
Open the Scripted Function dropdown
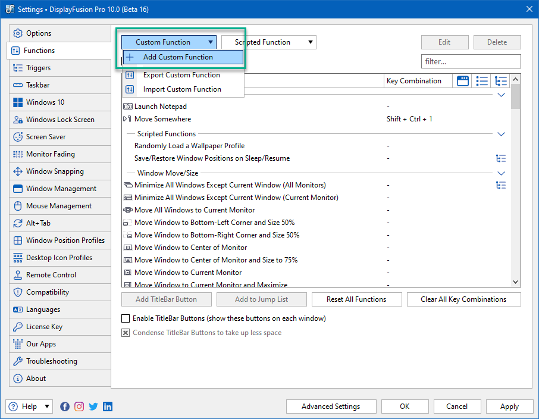pos(269,42)
